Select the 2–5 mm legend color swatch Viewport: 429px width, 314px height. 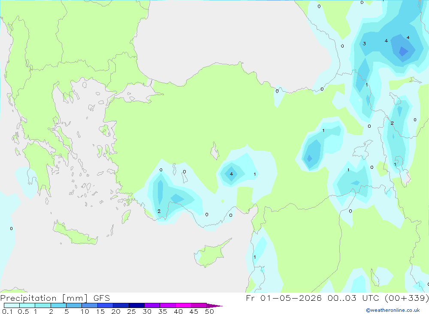point(58,305)
